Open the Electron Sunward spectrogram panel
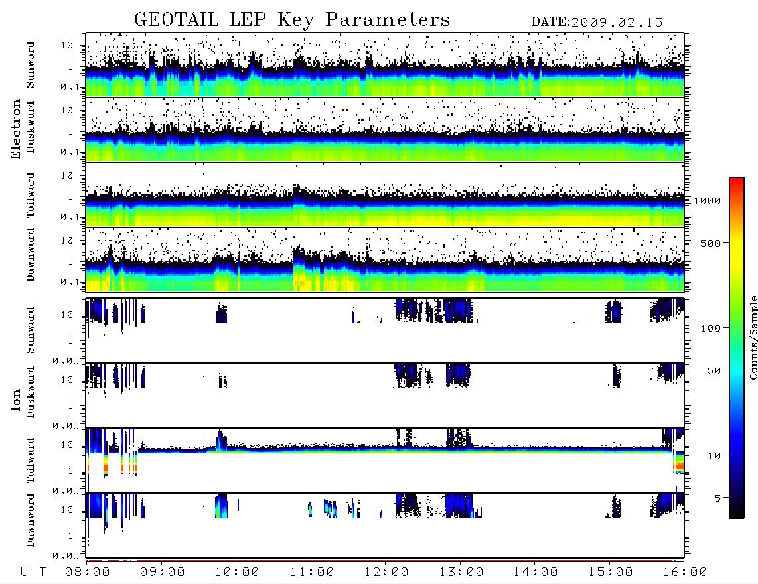Screen dimensions: 758x584 (x=385, y=65)
